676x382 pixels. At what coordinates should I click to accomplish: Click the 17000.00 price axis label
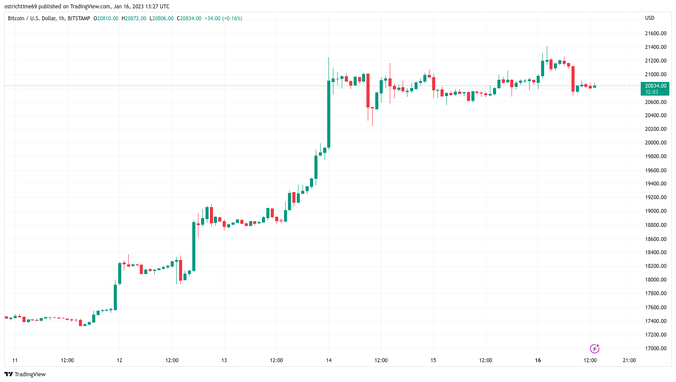tap(655, 349)
